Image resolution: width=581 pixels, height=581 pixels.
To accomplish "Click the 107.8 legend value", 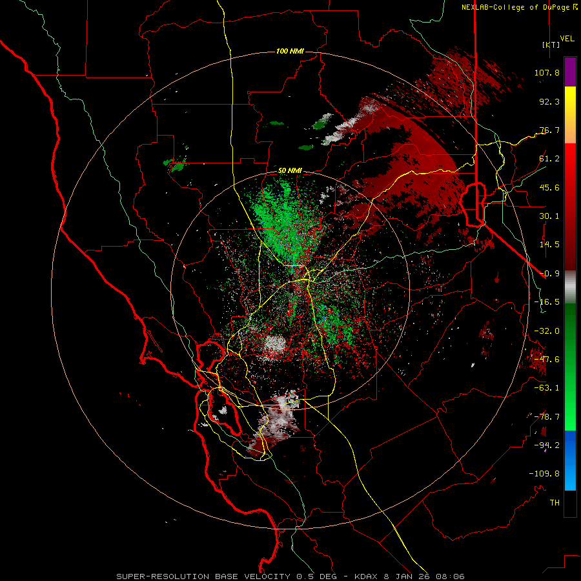I will point(547,72).
